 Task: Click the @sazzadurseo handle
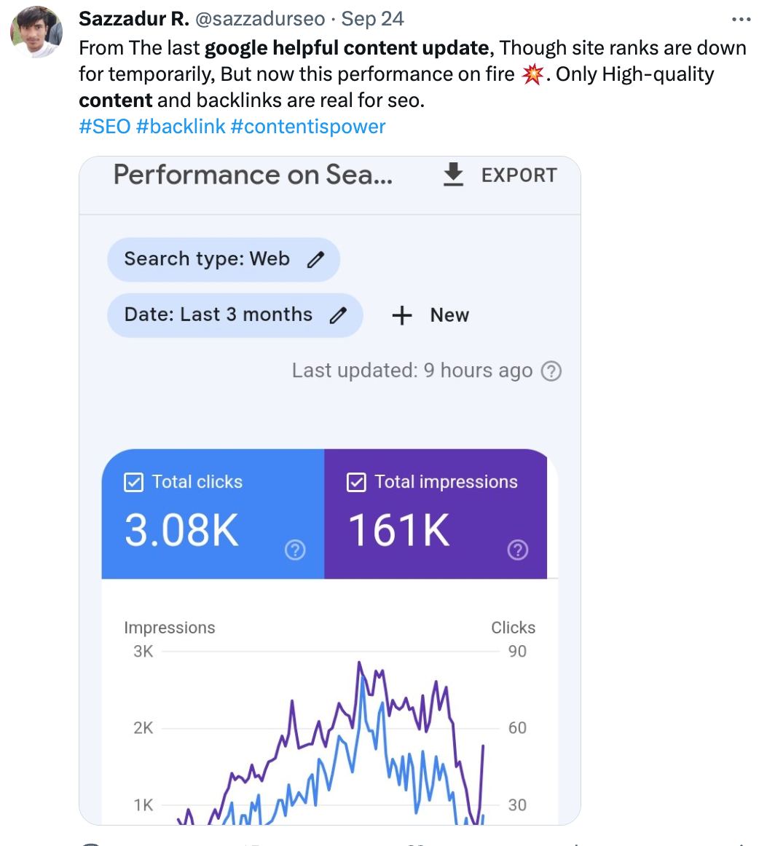click(x=260, y=19)
